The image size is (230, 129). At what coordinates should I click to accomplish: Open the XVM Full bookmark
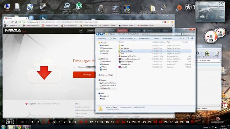point(32,25)
